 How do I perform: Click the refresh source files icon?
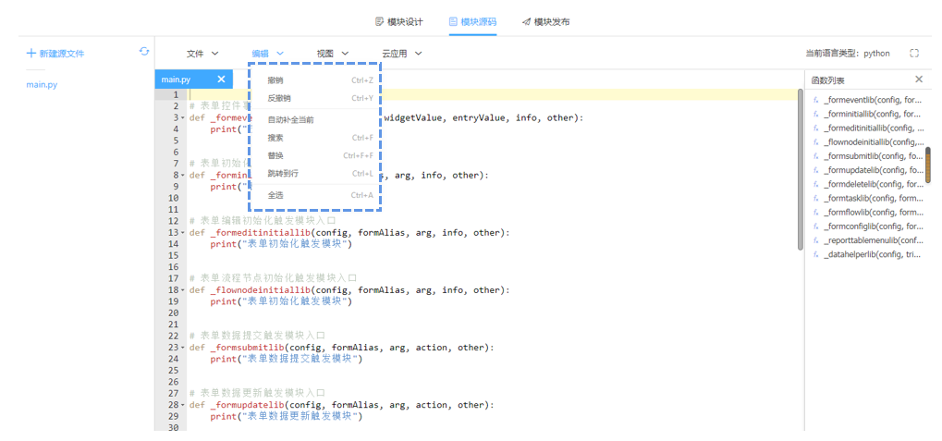point(144,52)
